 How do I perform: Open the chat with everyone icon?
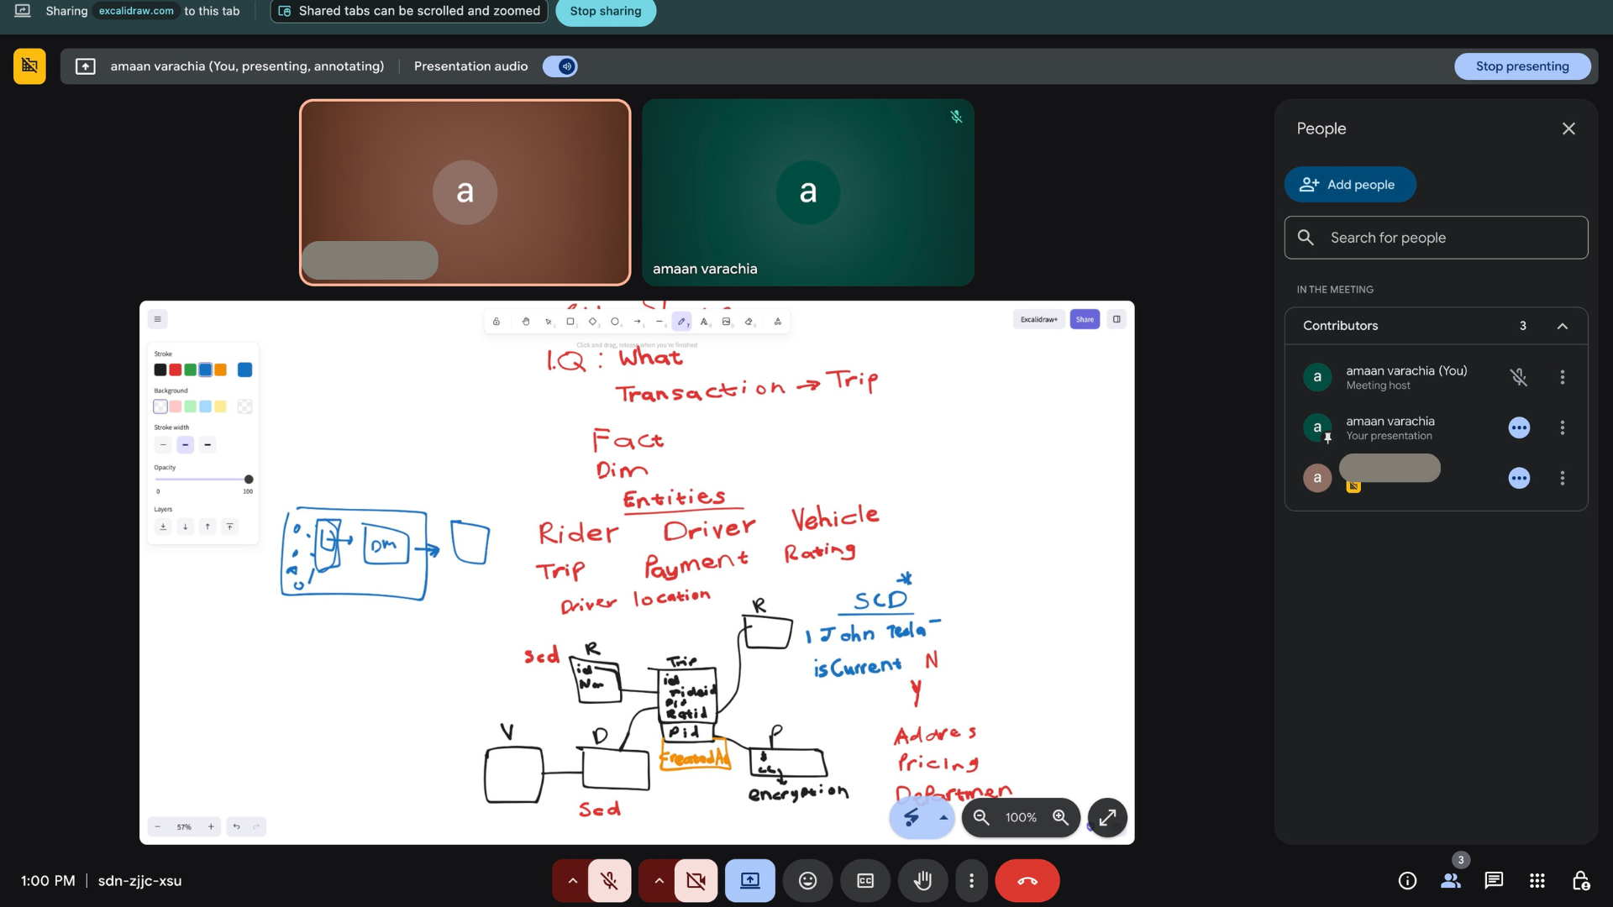coord(1493,880)
